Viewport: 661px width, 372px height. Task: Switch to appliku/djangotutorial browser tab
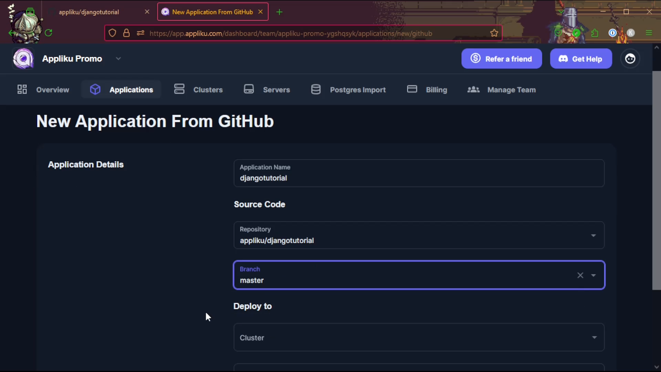click(x=89, y=12)
